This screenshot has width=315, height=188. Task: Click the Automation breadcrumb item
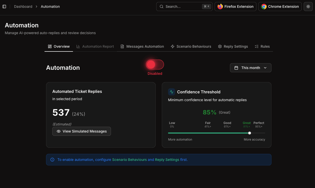(x=50, y=7)
